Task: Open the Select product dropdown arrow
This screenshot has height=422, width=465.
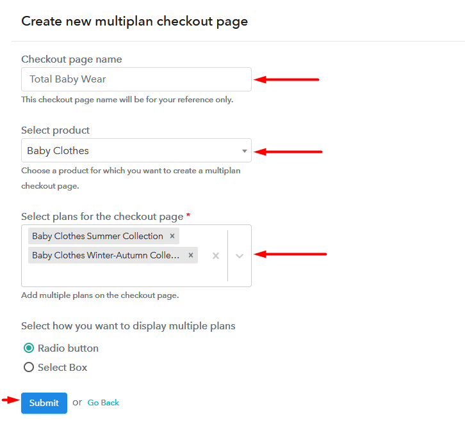Action: tap(244, 151)
